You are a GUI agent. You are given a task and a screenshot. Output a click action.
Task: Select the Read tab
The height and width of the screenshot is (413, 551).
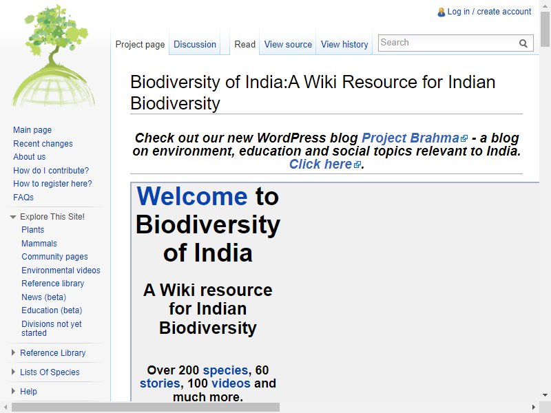pos(245,45)
